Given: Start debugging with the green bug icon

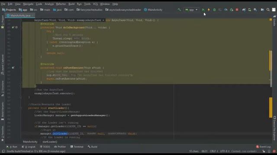Looking at the screenshot, I should coord(214,9).
